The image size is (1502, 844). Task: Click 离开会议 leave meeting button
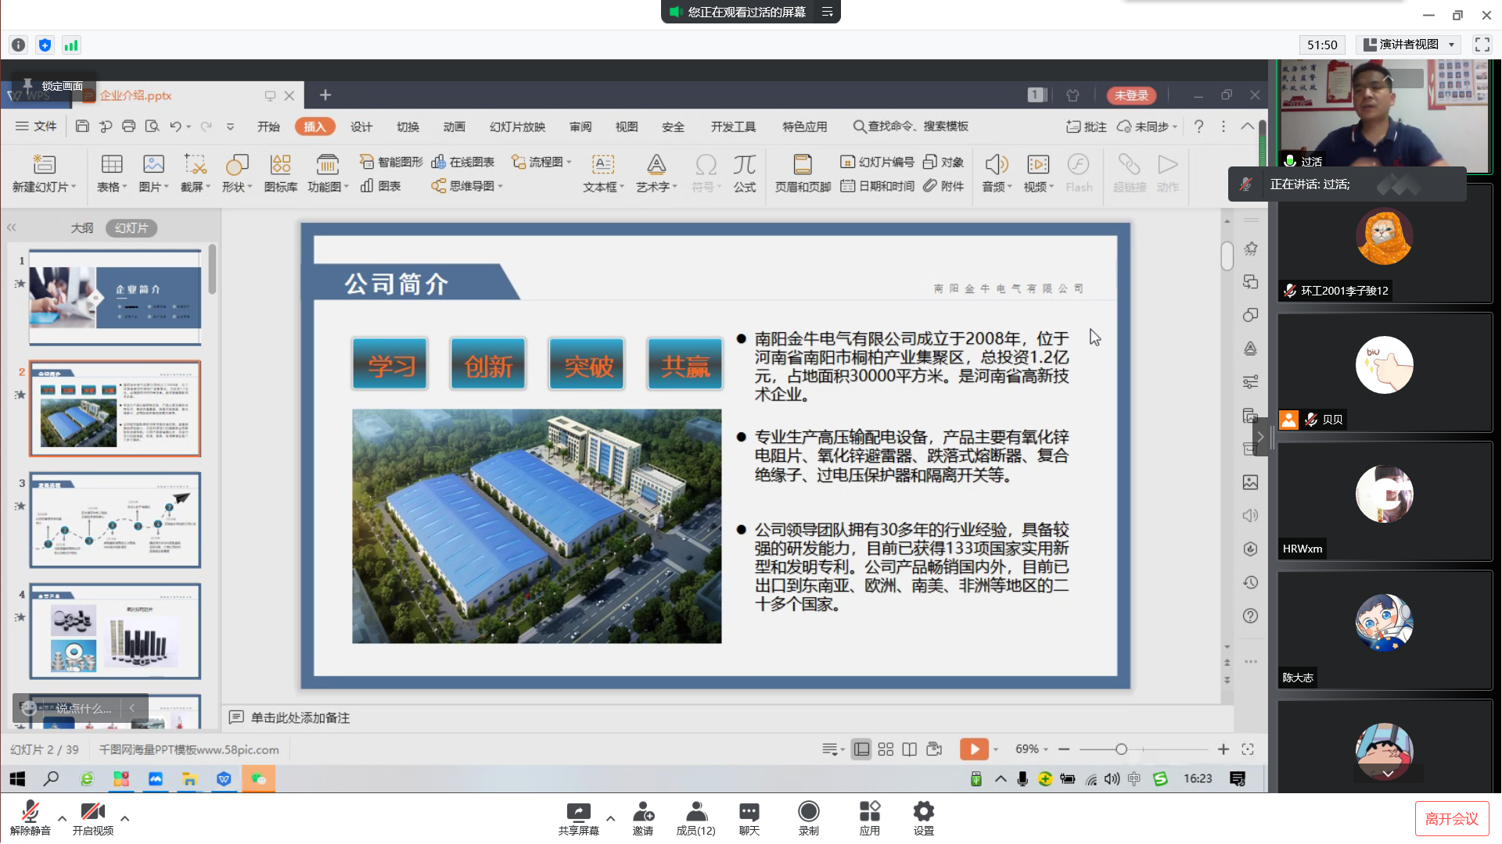click(1451, 818)
